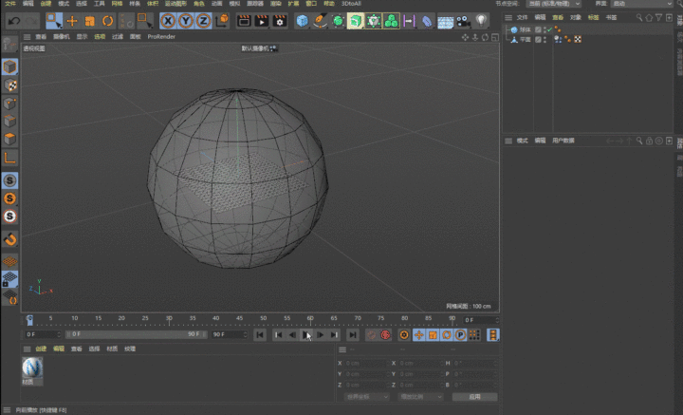Click the camera icon in the top toolbar
Image resolution: width=683 pixels, height=415 pixels.
coord(464,21)
